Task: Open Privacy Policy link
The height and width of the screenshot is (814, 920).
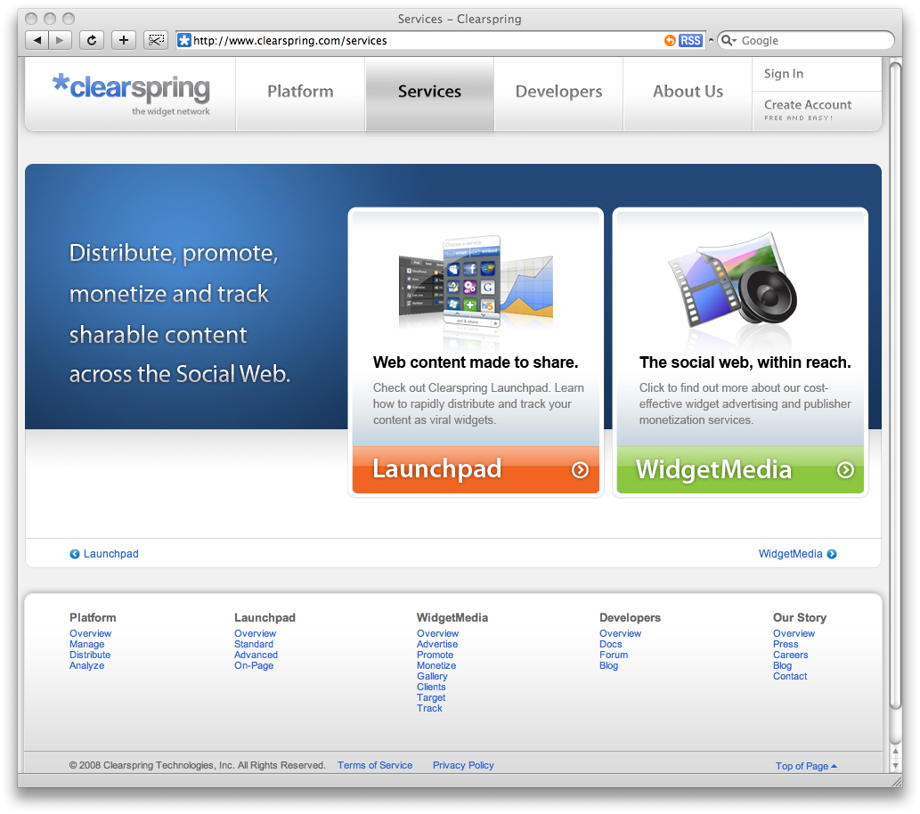Action: pyautogui.click(x=463, y=765)
